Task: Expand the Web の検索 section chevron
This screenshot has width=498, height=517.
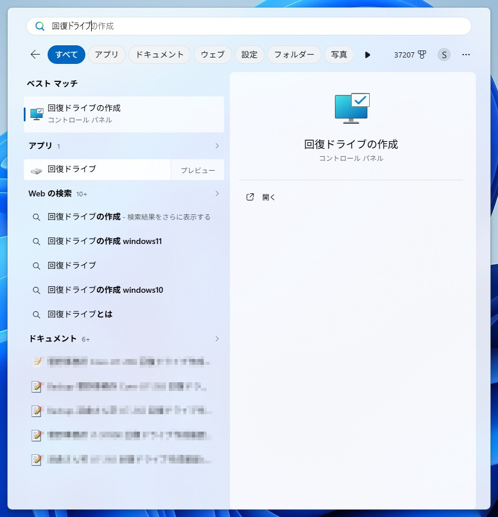Action: tap(216, 193)
